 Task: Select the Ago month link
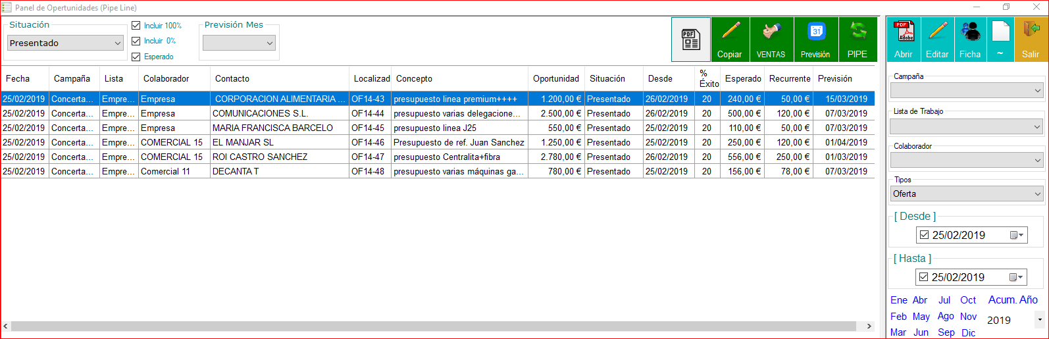click(946, 317)
